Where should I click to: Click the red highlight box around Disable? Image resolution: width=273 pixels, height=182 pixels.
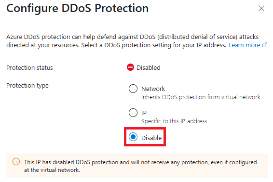point(145,137)
